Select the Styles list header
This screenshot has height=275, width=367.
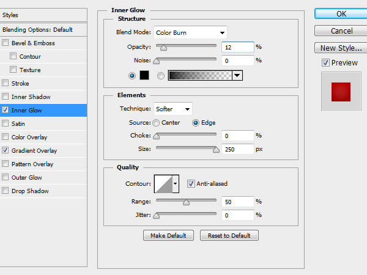43,15
